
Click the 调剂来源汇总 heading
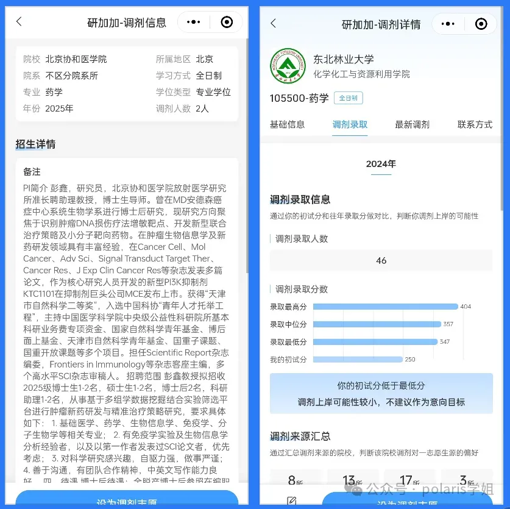(x=300, y=436)
